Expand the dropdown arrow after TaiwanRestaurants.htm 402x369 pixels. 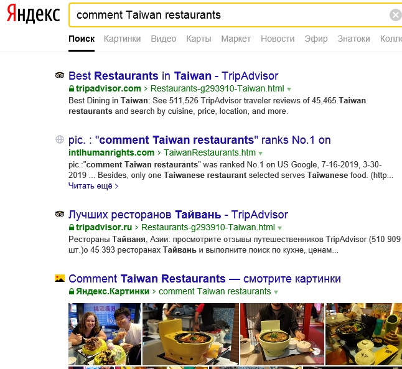pos(261,153)
